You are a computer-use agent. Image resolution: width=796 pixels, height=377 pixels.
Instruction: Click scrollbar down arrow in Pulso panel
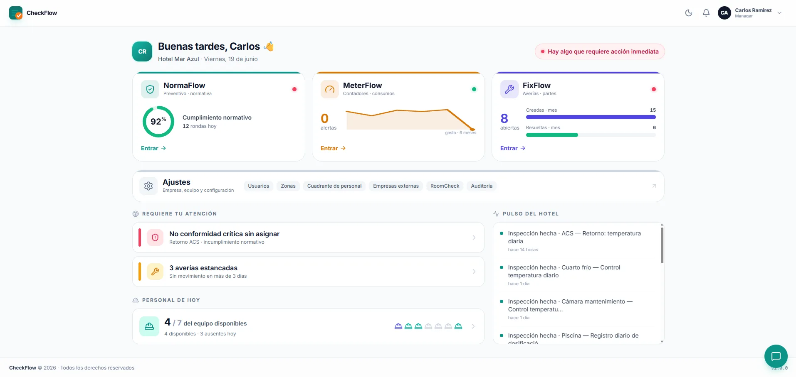coord(662,342)
